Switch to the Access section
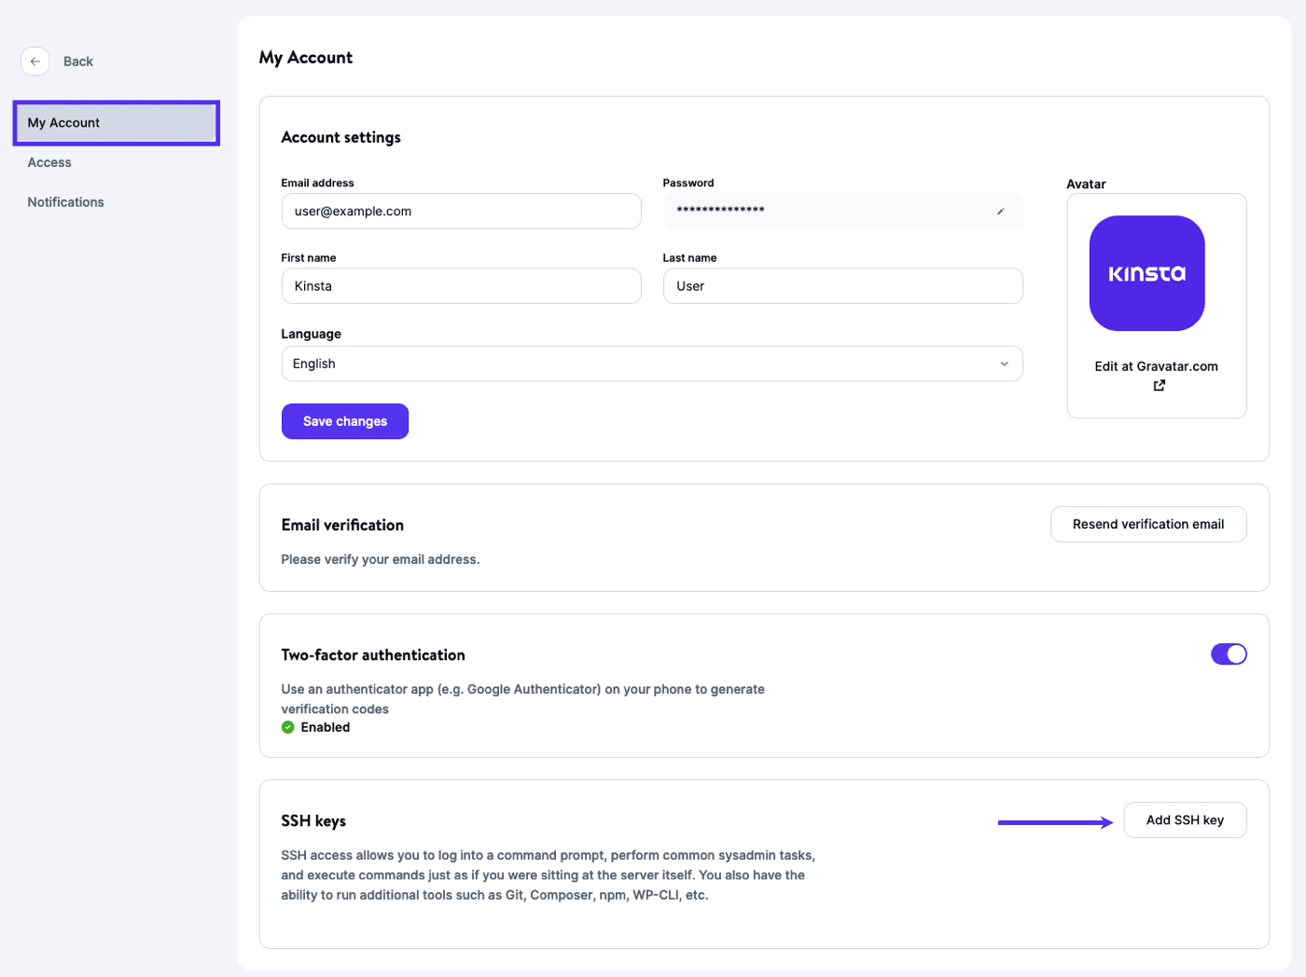 point(49,162)
